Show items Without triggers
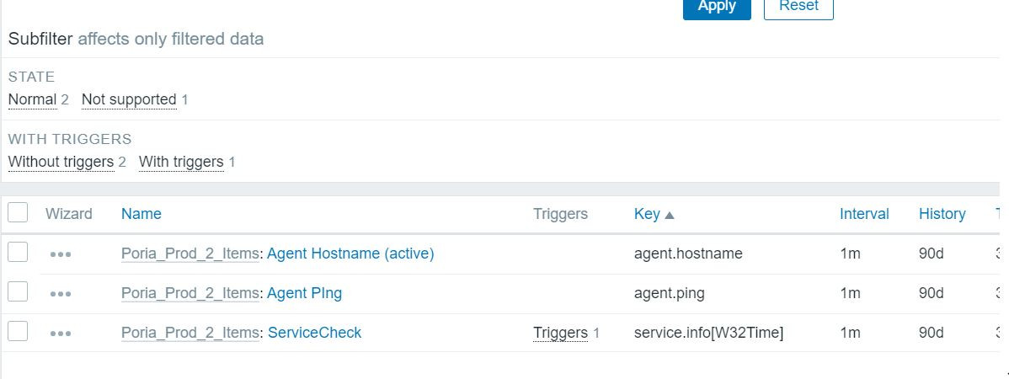1009x379 pixels. click(61, 162)
